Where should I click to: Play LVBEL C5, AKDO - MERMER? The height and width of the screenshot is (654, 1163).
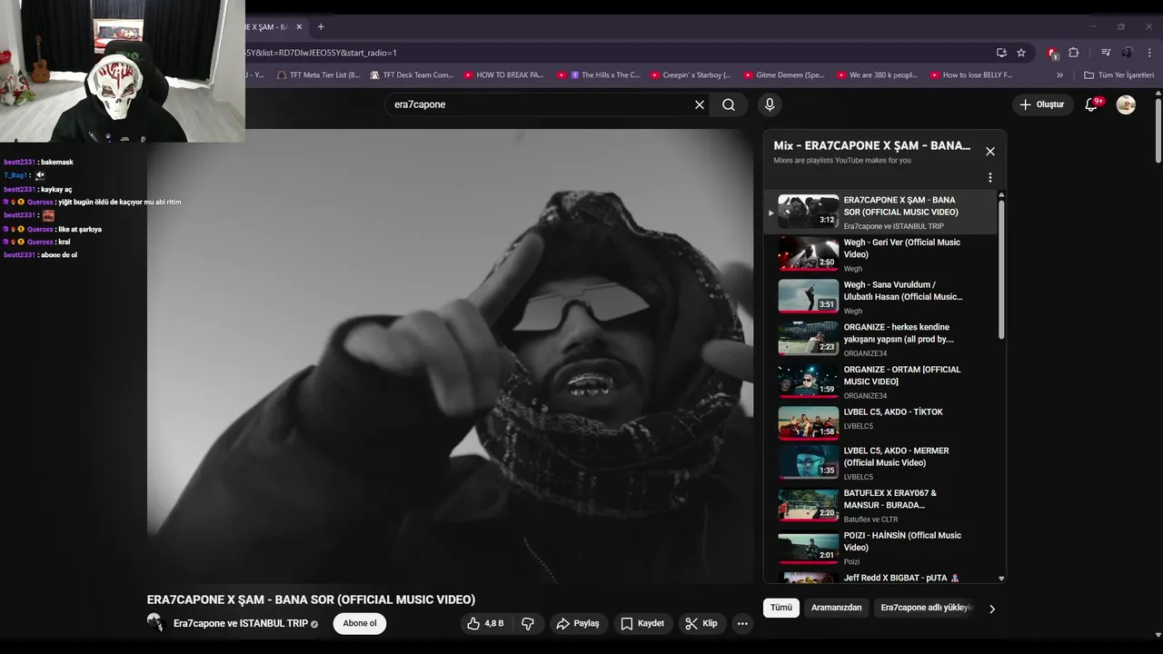tap(880, 463)
